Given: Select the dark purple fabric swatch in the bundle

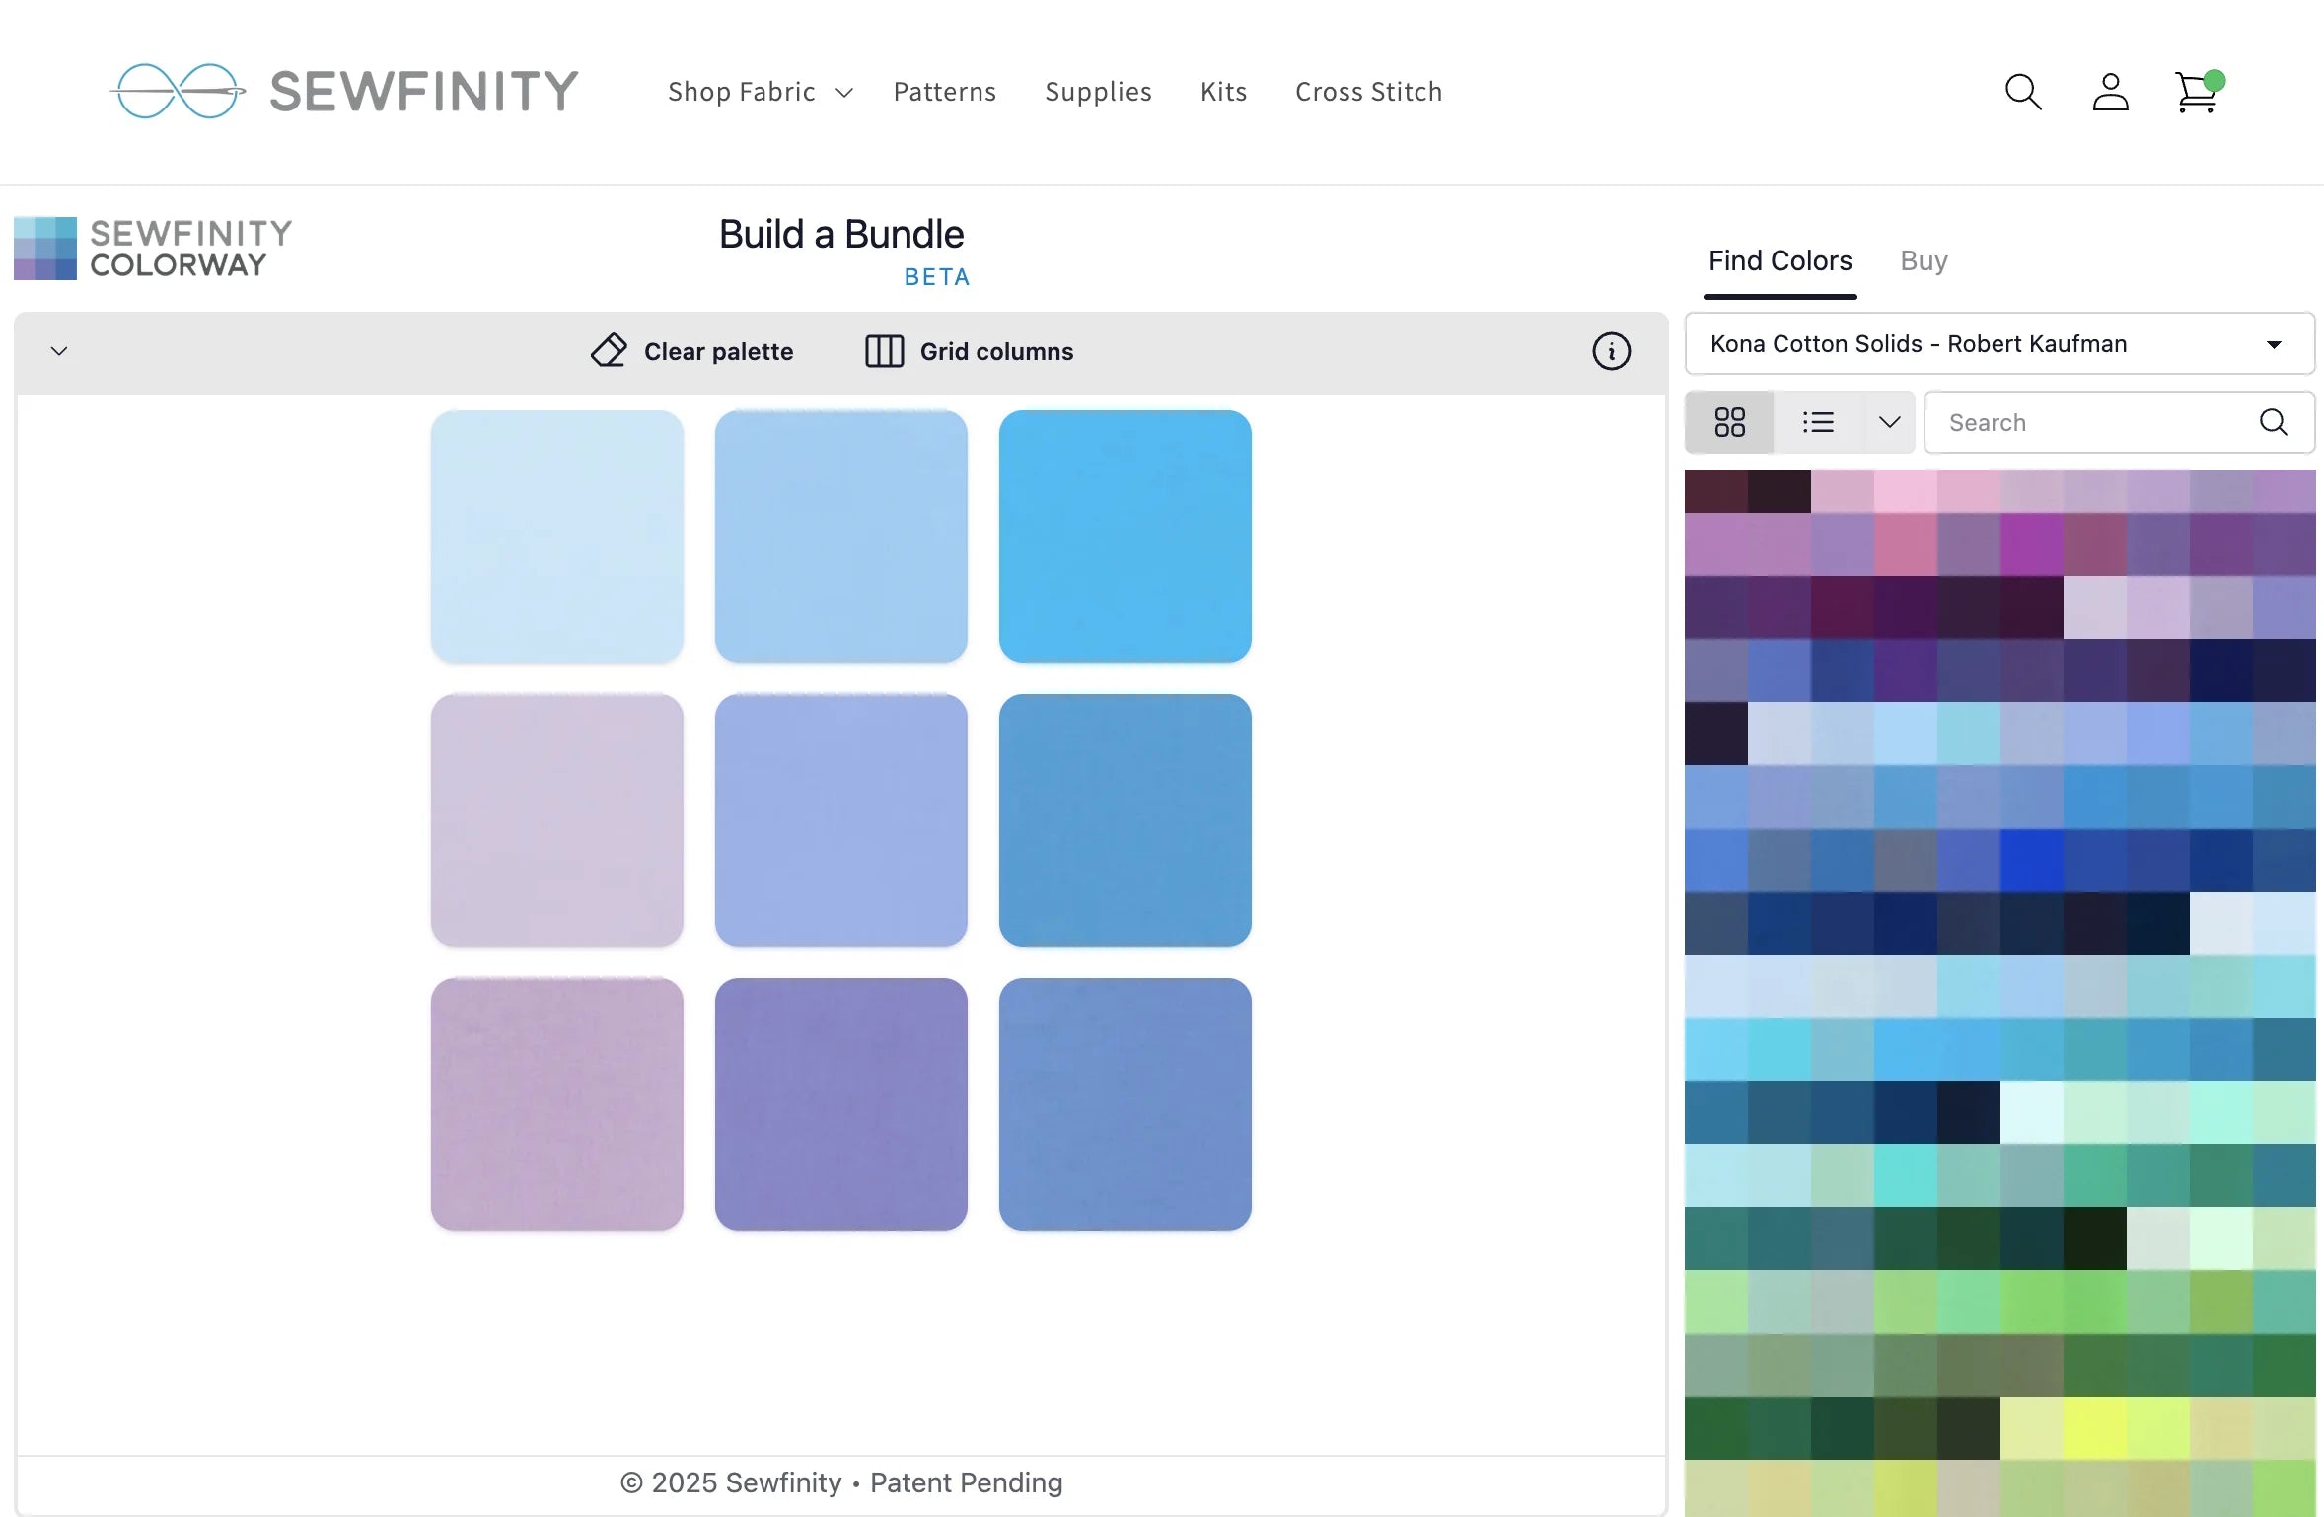Looking at the screenshot, I should click(840, 1104).
